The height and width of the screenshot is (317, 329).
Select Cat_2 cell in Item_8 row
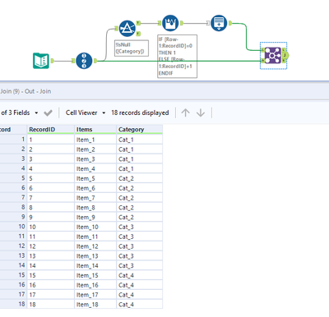[140, 208]
